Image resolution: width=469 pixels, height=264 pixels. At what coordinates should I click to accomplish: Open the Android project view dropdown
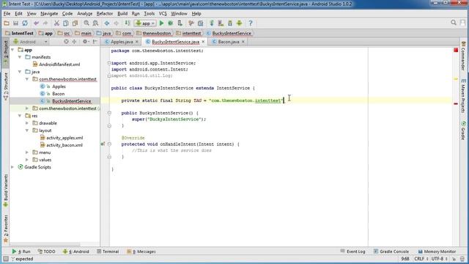(x=30, y=42)
